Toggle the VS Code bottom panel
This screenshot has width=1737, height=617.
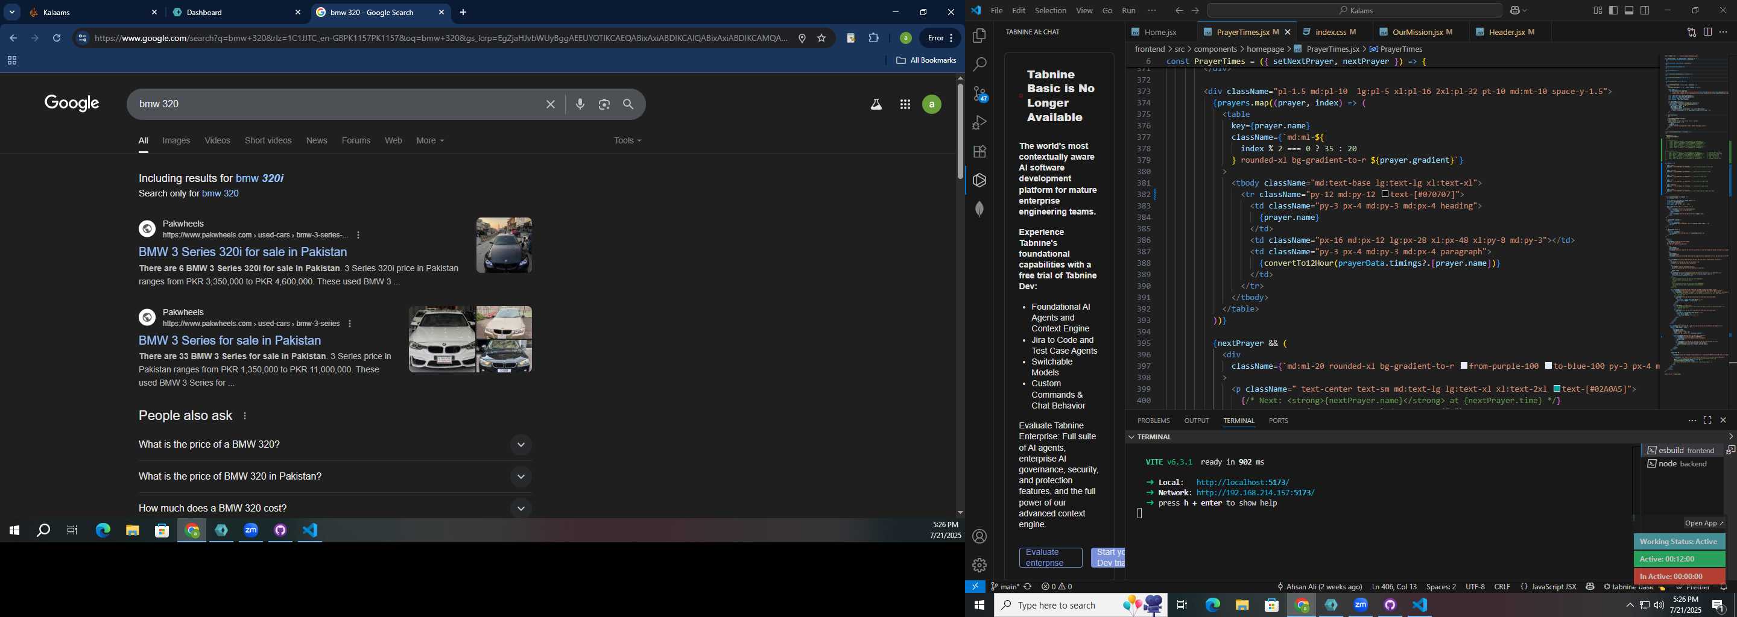coord(1629,10)
